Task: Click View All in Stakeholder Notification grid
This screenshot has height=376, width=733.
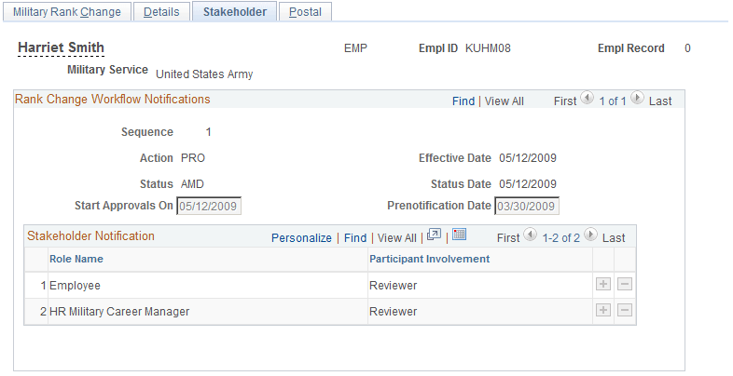Action: (x=397, y=238)
